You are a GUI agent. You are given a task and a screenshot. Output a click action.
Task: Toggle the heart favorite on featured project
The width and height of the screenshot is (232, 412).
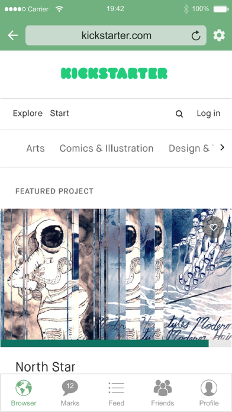click(x=213, y=227)
